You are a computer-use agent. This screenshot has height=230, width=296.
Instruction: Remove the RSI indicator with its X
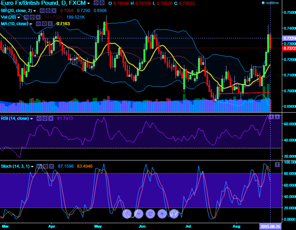point(51,118)
